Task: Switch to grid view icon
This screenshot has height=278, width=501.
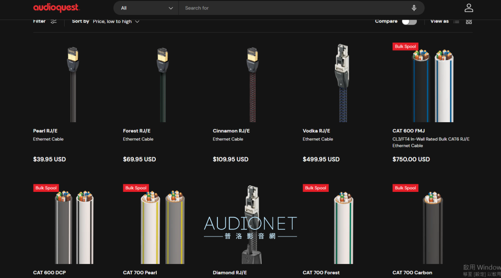Action: click(x=469, y=22)
